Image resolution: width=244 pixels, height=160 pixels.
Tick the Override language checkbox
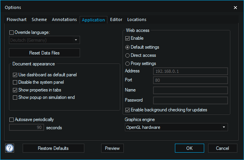pos(11,32)
